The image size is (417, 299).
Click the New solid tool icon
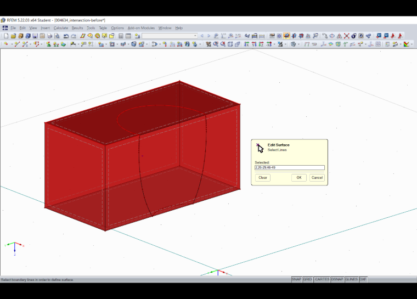click(123, 44)
